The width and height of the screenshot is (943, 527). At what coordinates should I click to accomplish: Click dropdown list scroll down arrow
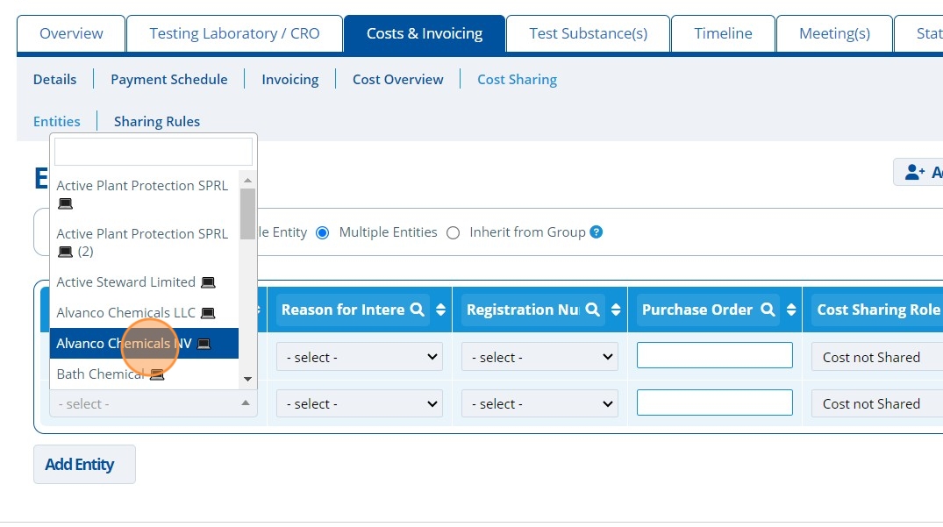[x=247, y=379]
